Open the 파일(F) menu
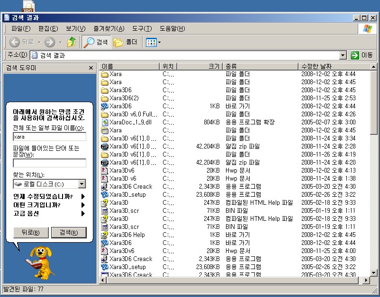The image size is (380, 297). [21, 28]
